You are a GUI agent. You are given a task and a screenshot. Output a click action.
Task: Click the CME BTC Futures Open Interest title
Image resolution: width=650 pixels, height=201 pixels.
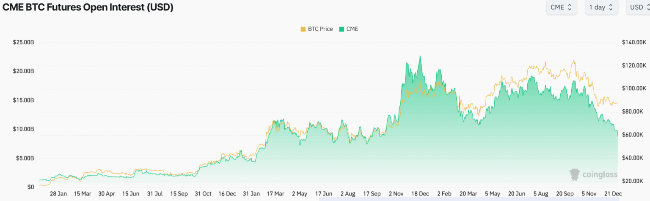[x=88, y=7]
